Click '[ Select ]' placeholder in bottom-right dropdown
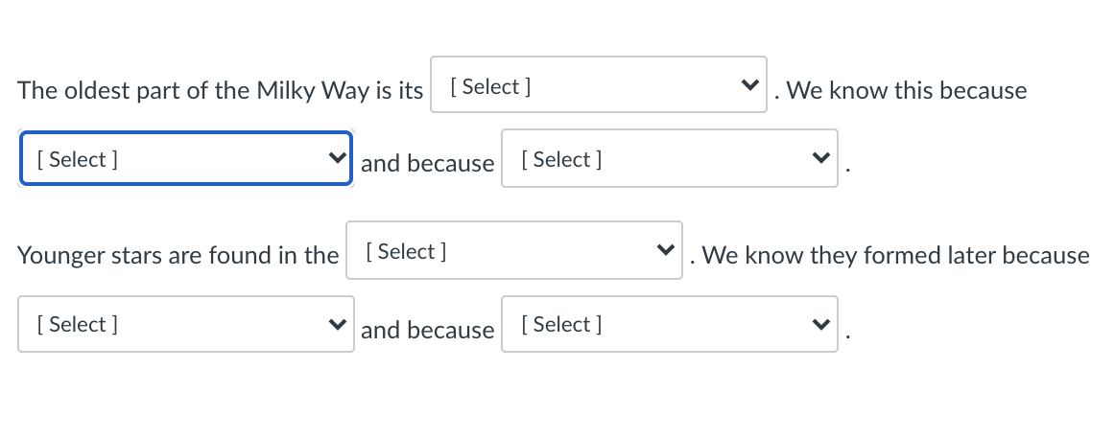Viewport: 1115px width, 439px height. point(561,324)
